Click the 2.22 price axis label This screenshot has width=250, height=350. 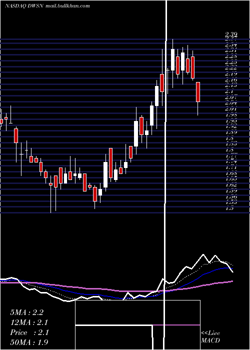231,68
